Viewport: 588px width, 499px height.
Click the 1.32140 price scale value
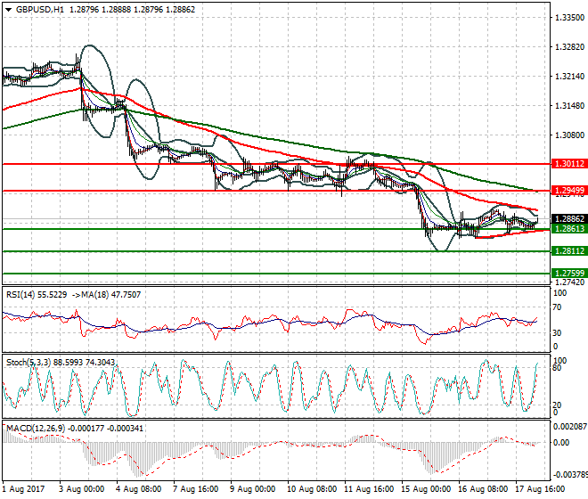pyautogui.click(x=569, y=76)
